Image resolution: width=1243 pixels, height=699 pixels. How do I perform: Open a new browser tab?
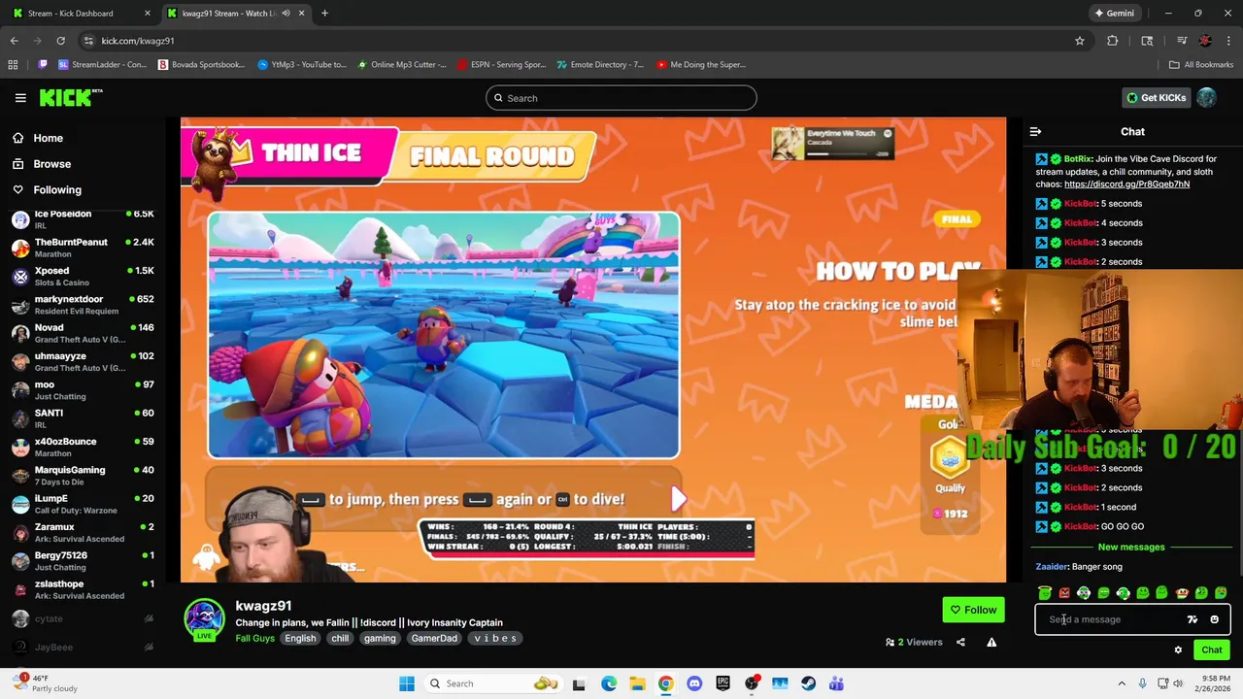tap(324, 14)
